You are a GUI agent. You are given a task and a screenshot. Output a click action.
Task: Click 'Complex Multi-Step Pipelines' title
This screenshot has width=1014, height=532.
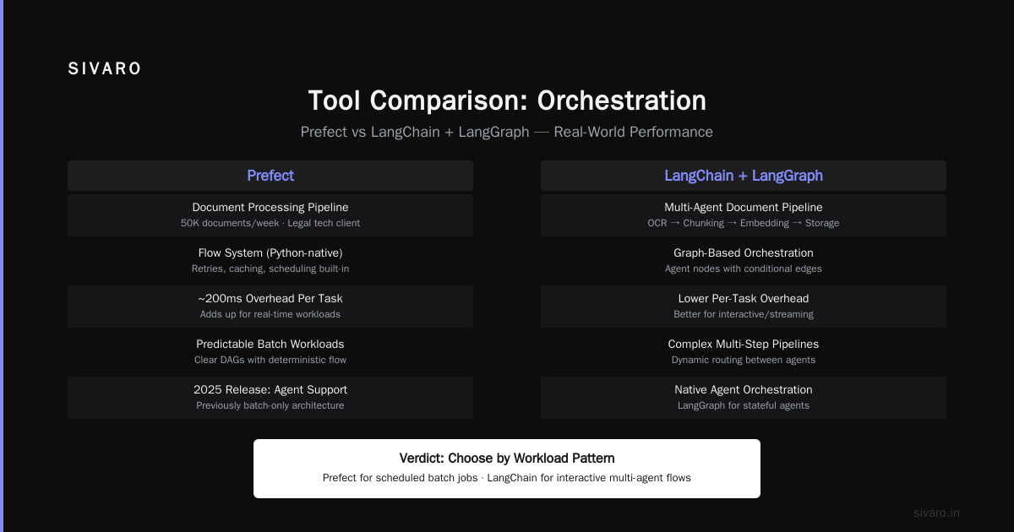pos(744,344)
